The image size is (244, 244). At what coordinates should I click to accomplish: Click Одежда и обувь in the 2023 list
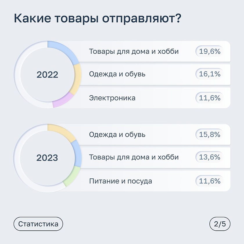[117, 135]
